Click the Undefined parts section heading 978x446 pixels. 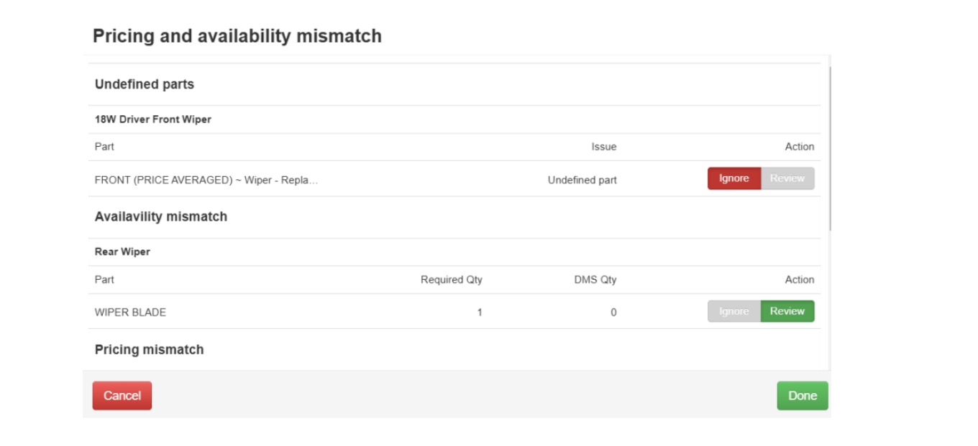coord(145,84)
